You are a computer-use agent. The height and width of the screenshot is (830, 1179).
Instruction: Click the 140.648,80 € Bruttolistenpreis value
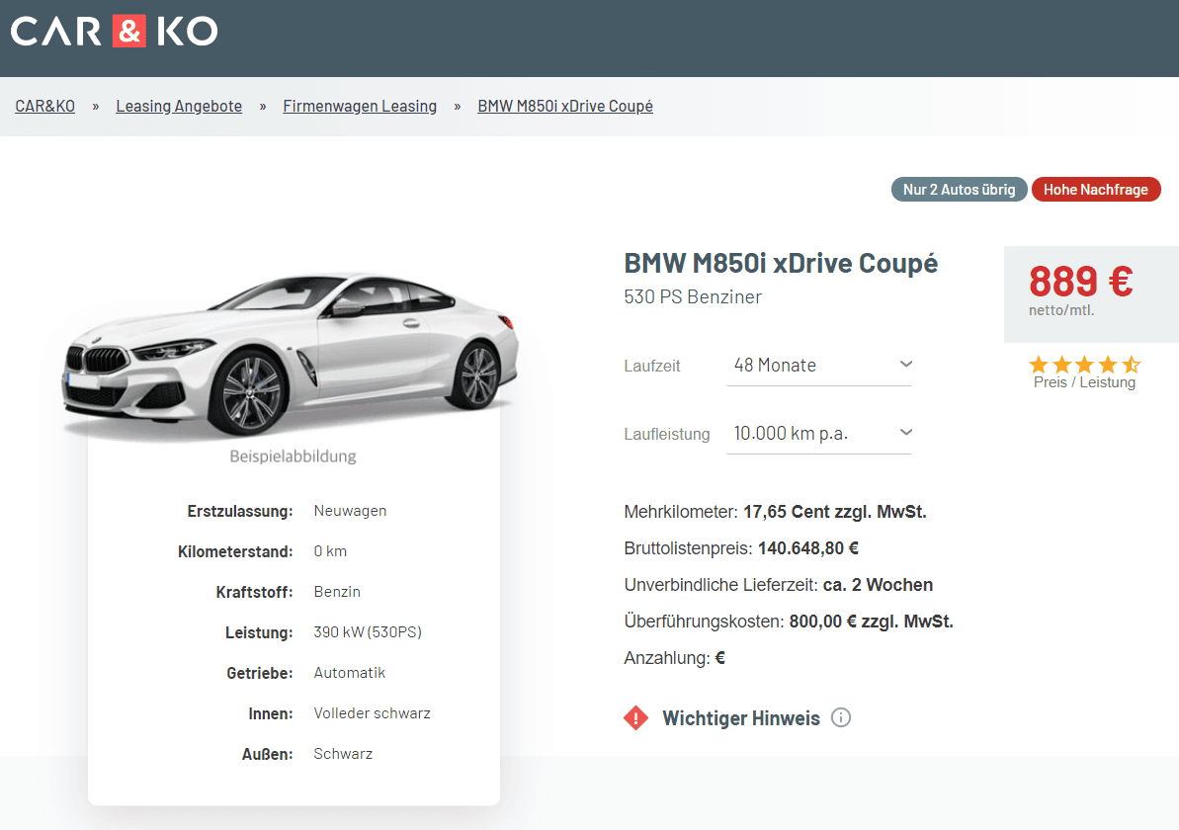click(x=808, y=548)
